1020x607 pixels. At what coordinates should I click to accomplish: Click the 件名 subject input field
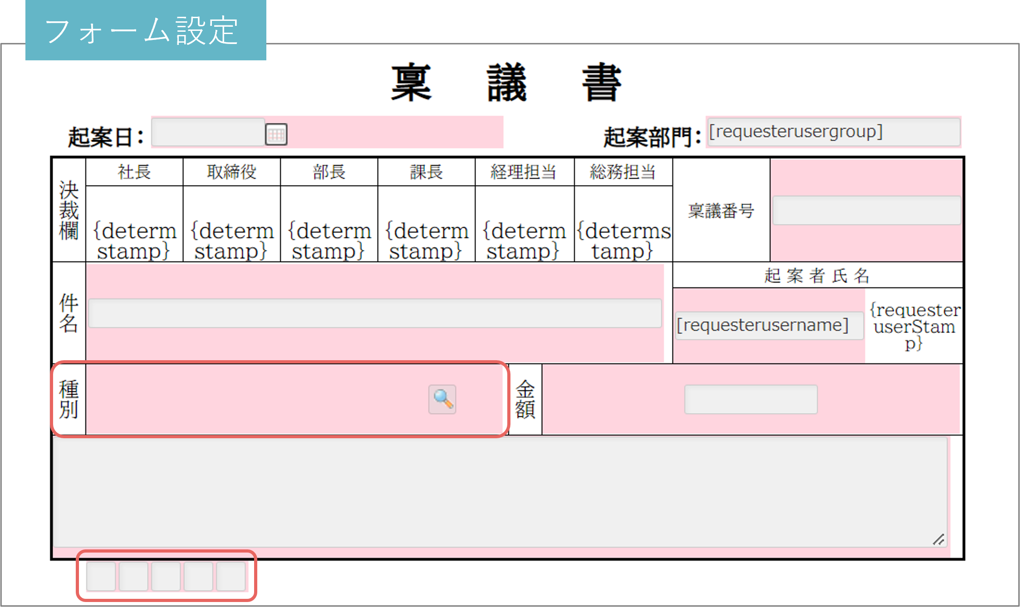(375, 313)
